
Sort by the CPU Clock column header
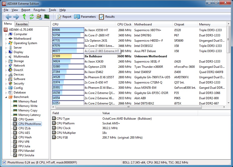click(x=124, y=24)
